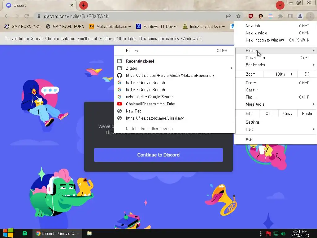Viewport: 317px width, 238px height.
Task: Click the taskbar clock 4:21 PM
Action: pyautogui.click(x=300, y=233)
